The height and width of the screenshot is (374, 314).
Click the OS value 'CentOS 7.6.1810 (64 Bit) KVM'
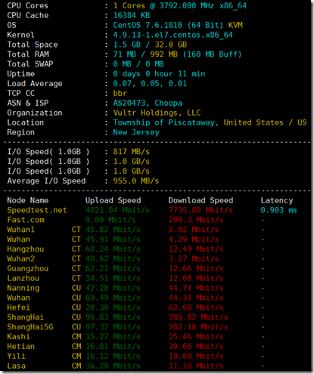click(x=178, y=25)
